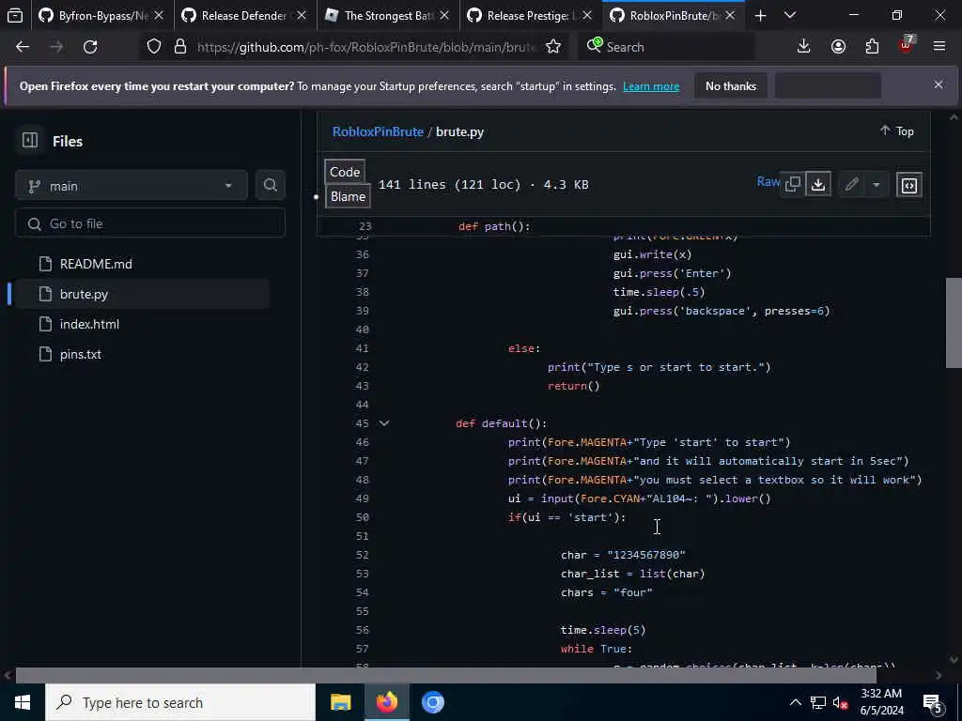Click the Windows taskbar search box
Screen dimensions: 962x721
pos(179,702)
